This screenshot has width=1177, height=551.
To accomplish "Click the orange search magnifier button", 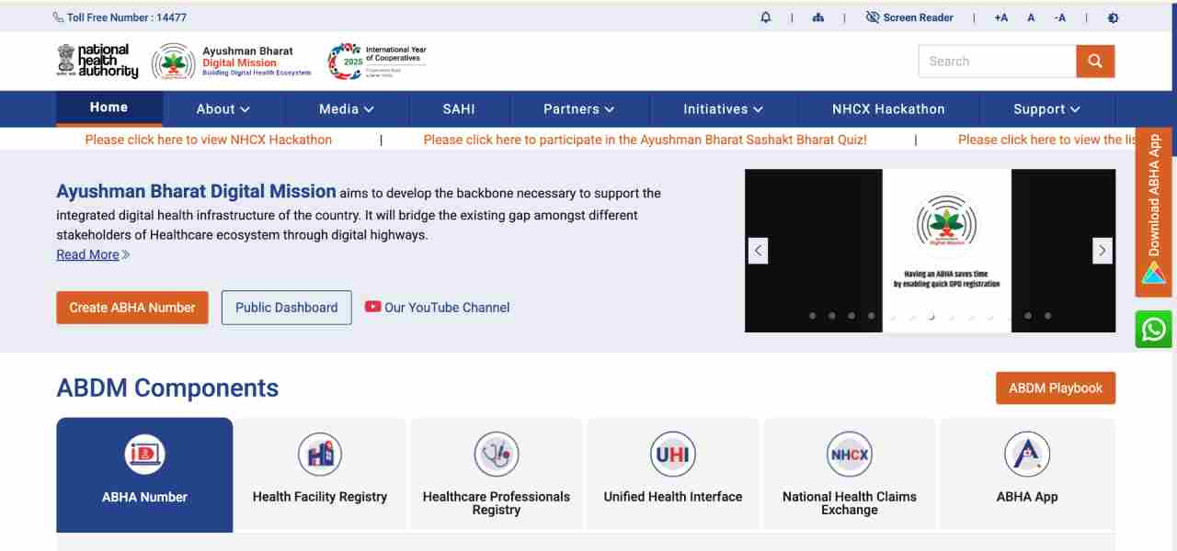I will (1095, 62).
